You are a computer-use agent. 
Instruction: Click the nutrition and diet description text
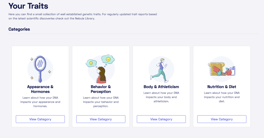222,97
